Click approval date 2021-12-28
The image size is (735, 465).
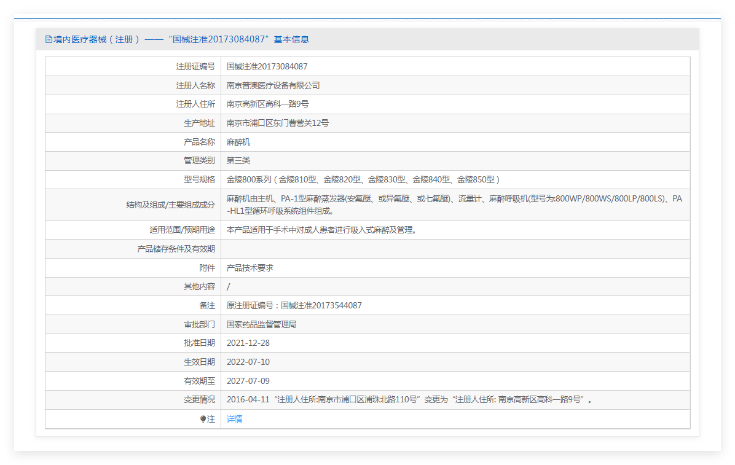248,343
